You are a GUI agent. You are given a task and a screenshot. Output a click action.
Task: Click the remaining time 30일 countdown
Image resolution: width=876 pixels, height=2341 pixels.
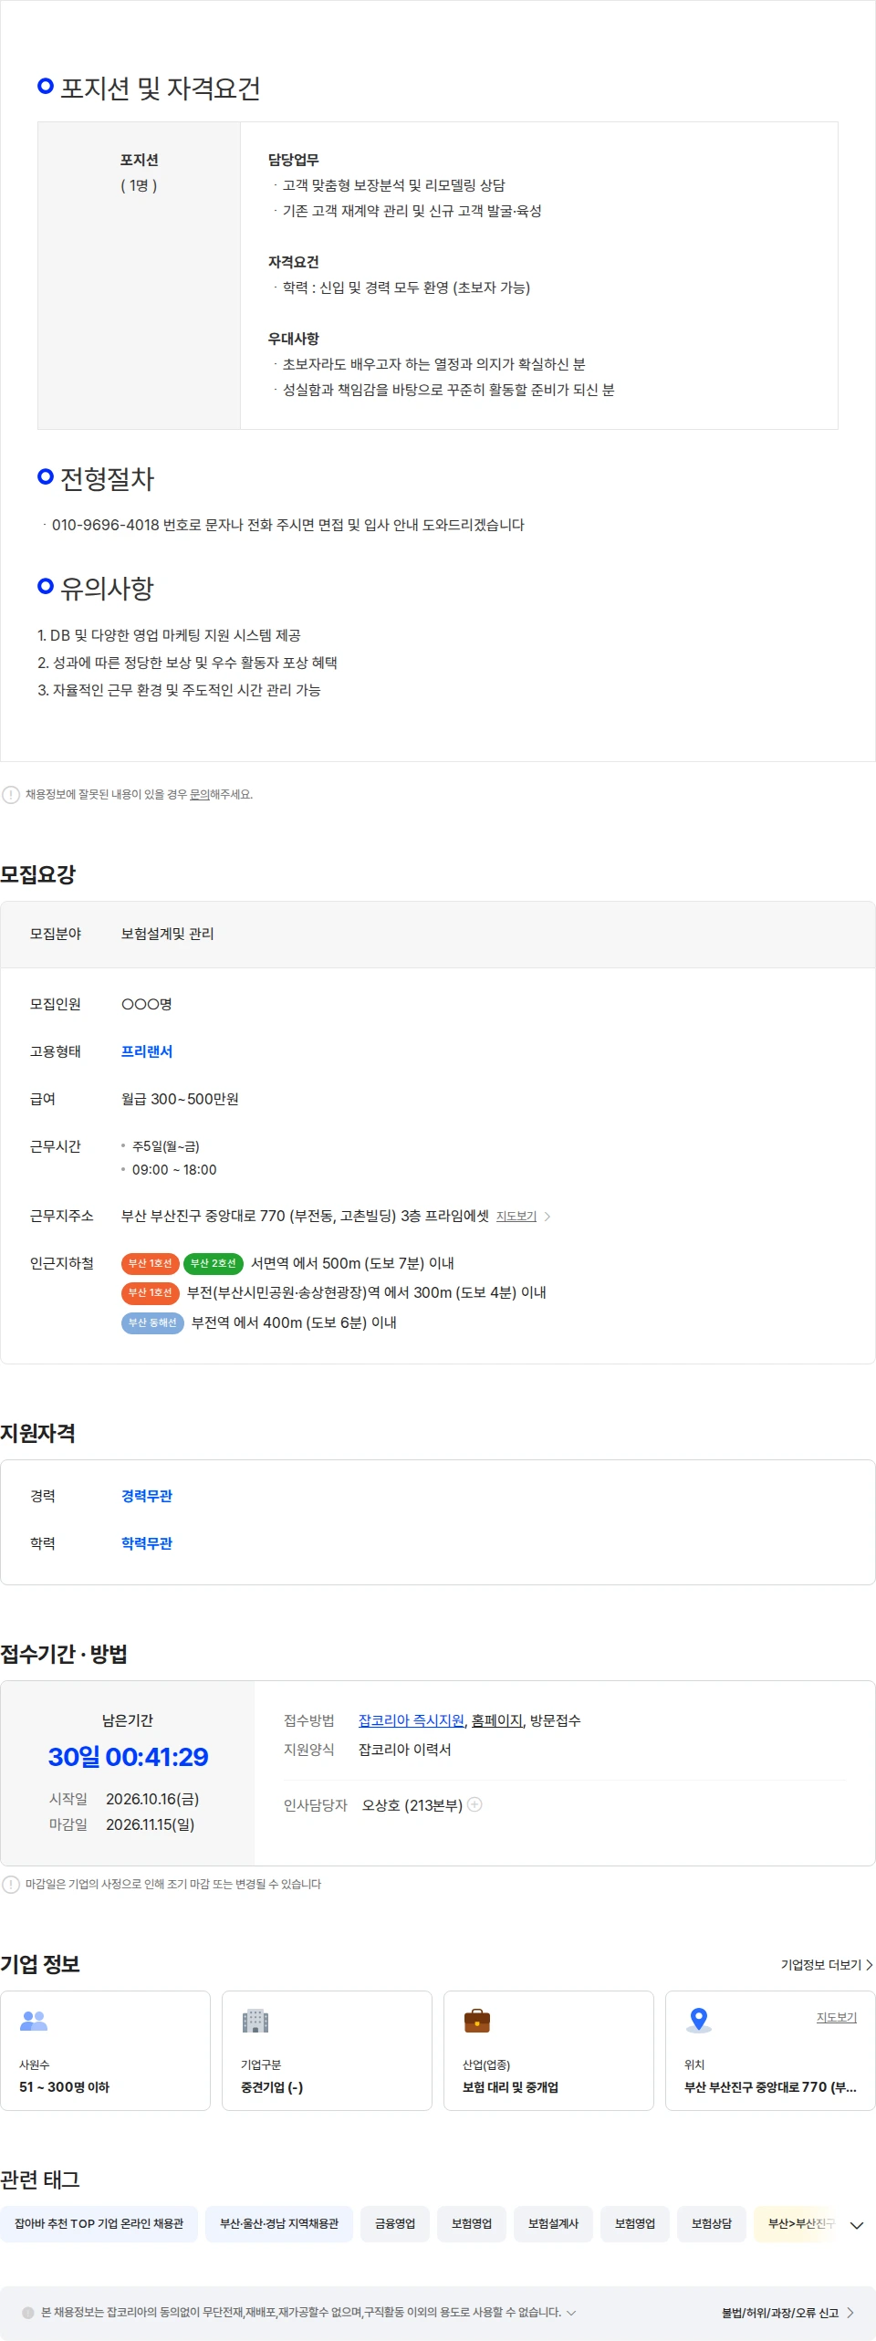tap(128, 1757)
